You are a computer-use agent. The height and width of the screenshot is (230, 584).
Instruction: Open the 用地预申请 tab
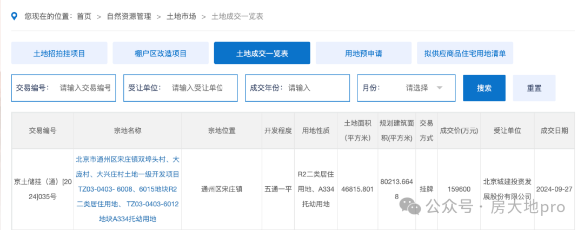[363, 53]
